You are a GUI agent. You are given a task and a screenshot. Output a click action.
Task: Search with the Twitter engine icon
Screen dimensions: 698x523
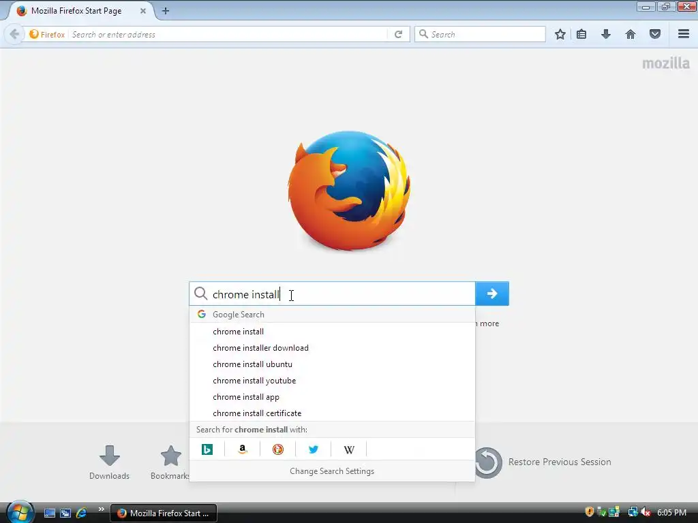pos(314,449)
